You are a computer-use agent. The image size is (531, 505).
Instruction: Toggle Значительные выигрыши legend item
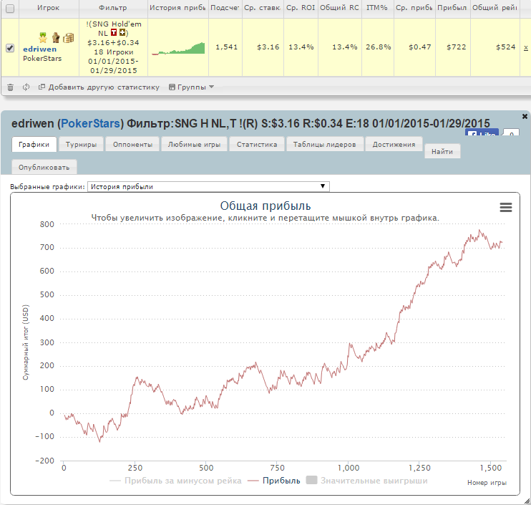(366, 481)
